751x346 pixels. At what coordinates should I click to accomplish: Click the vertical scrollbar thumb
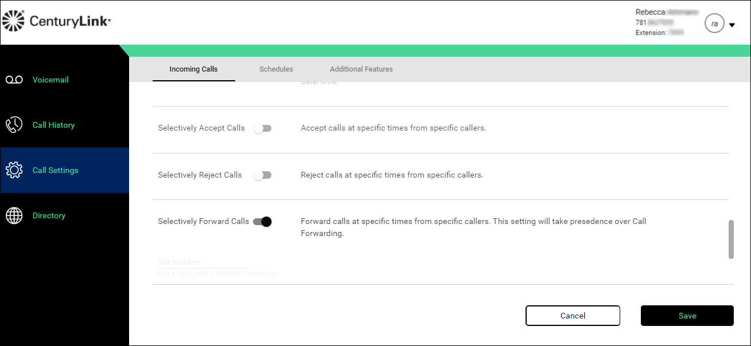[x=731, y=239]
